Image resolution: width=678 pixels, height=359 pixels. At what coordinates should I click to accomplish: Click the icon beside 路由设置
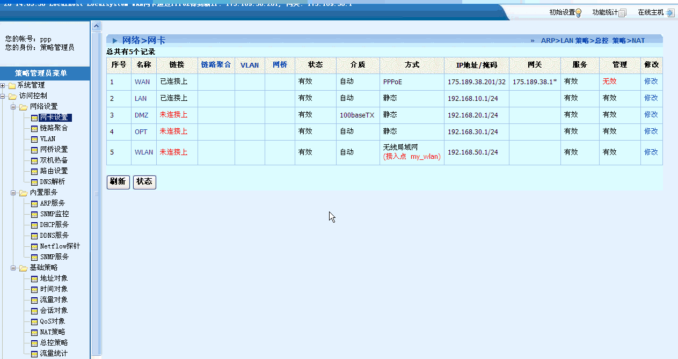34,171
